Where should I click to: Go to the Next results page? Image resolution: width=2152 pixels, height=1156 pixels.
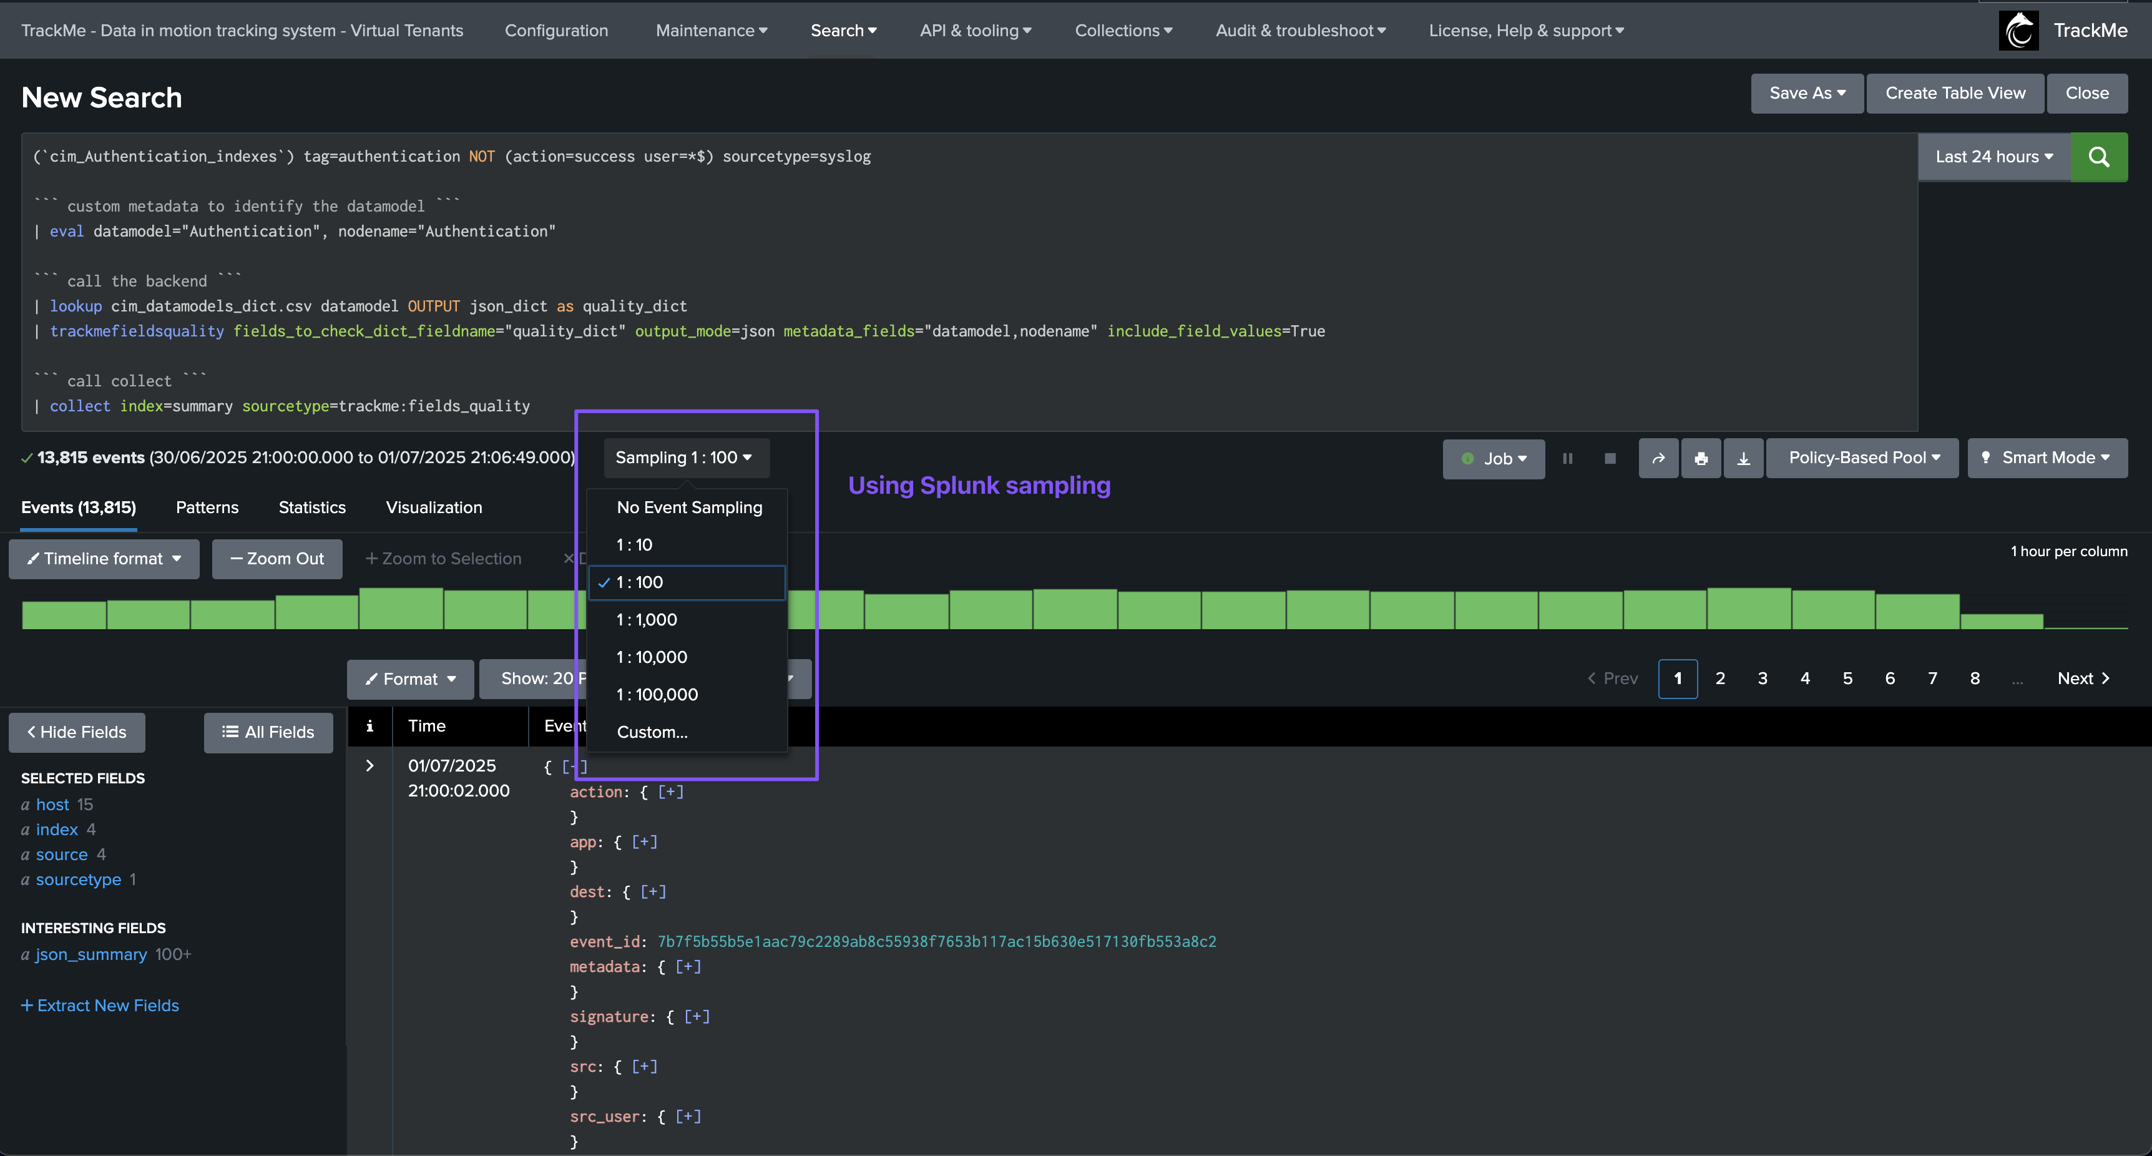click(2083, 679)
